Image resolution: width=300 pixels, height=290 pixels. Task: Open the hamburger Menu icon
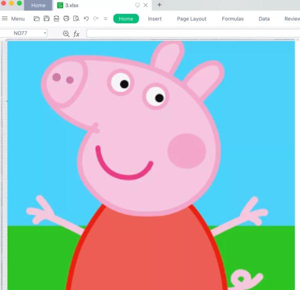click(x=4, y=18)
